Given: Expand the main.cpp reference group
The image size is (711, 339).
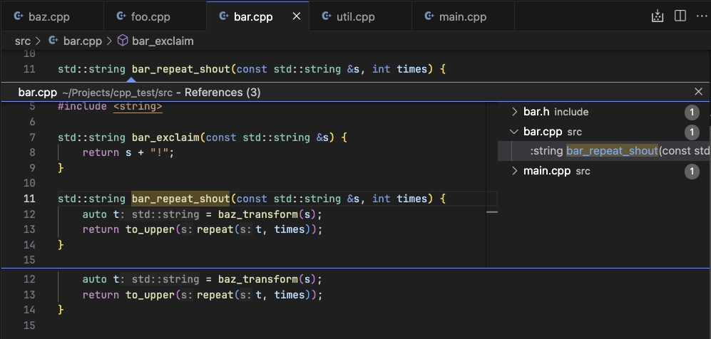Looking at the screenshot, I should (514, 171).
